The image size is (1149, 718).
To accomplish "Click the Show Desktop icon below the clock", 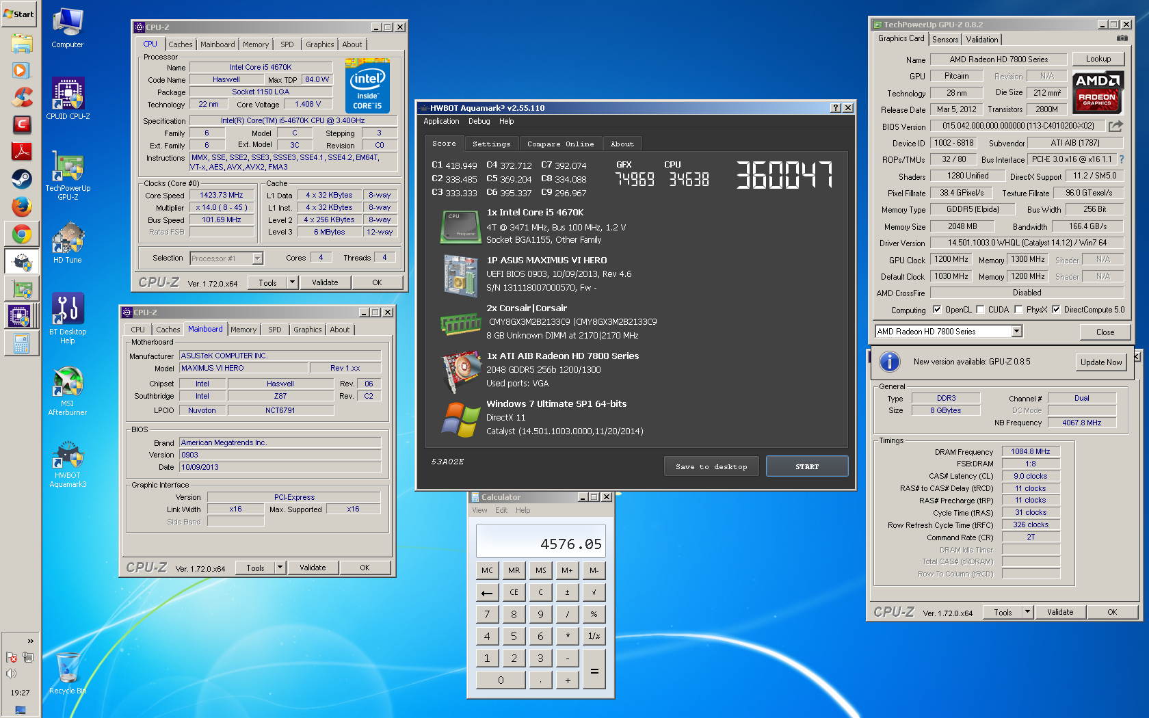I will (20, 710).
